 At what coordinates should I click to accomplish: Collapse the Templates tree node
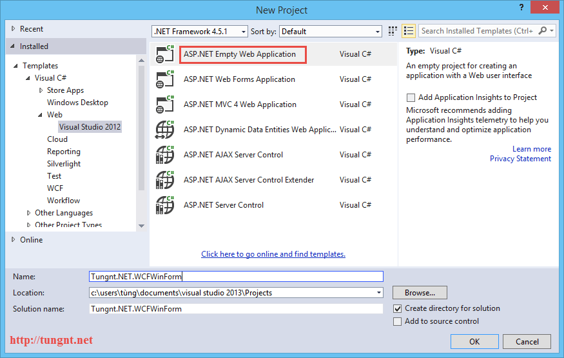(15, 66)
